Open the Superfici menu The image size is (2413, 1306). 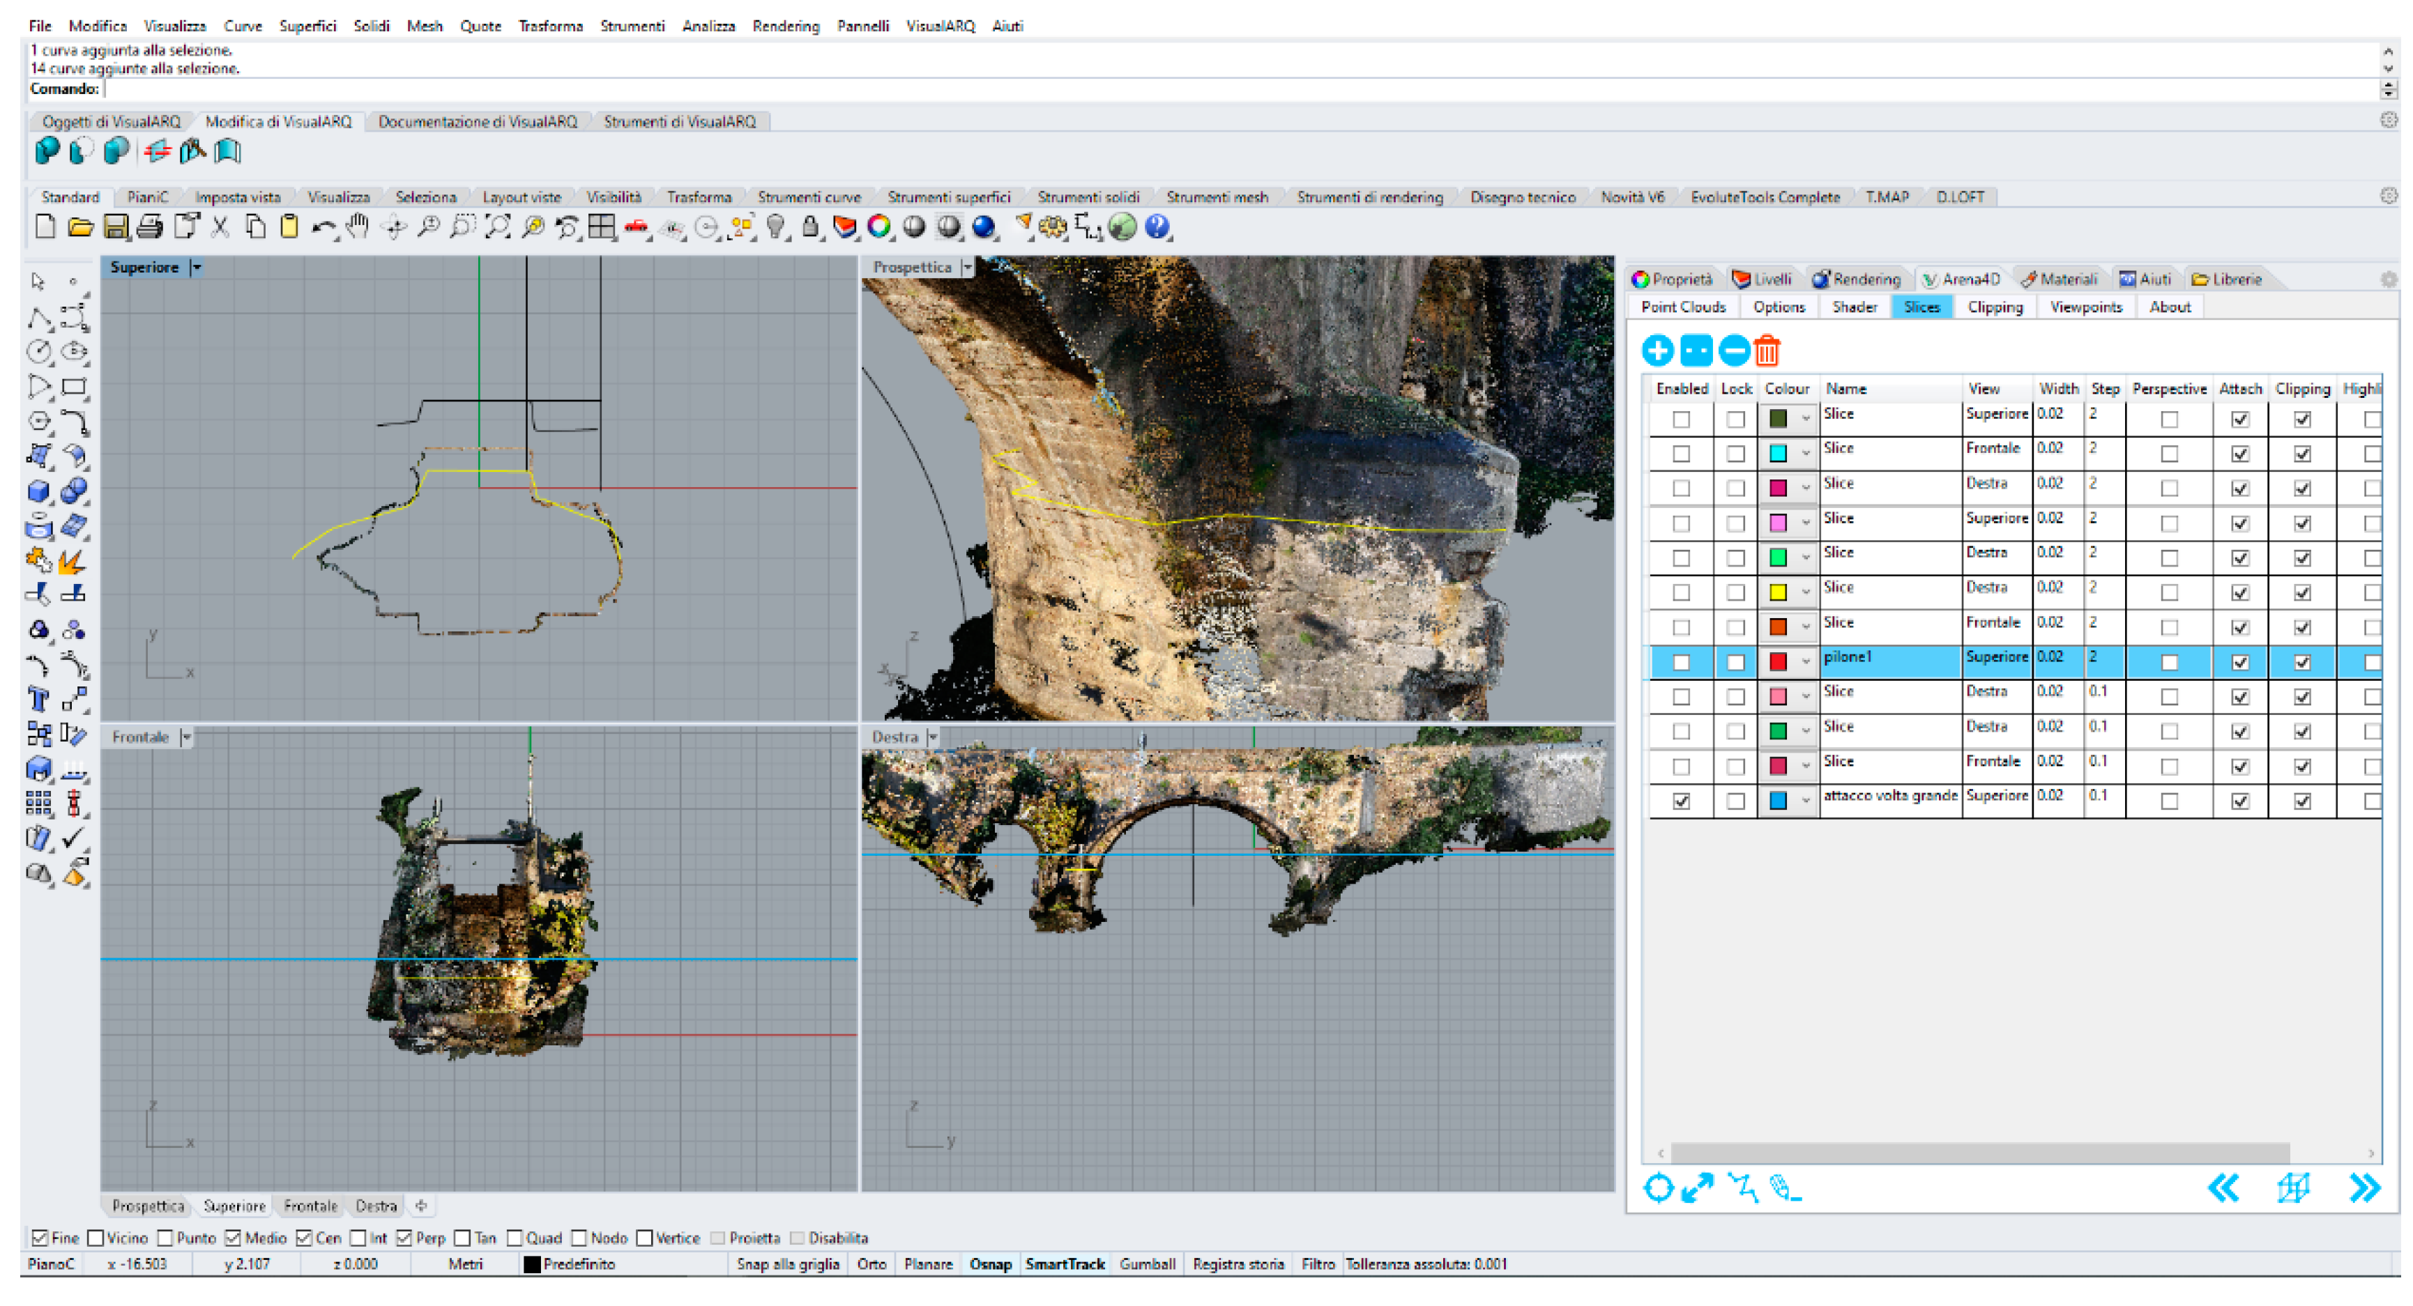[307, 26]
